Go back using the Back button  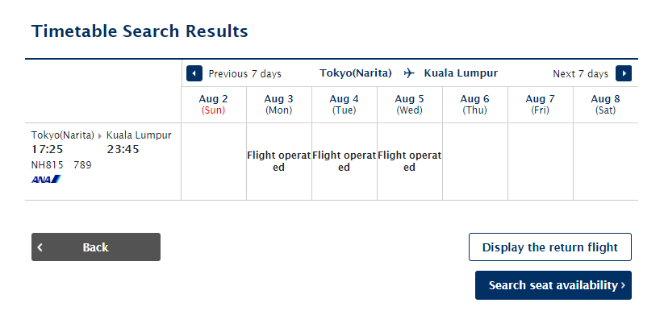tap(96, 247)
